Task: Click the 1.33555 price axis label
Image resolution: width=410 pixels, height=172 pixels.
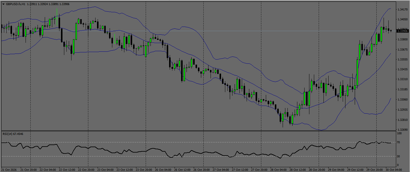Action: coord(402,60)
